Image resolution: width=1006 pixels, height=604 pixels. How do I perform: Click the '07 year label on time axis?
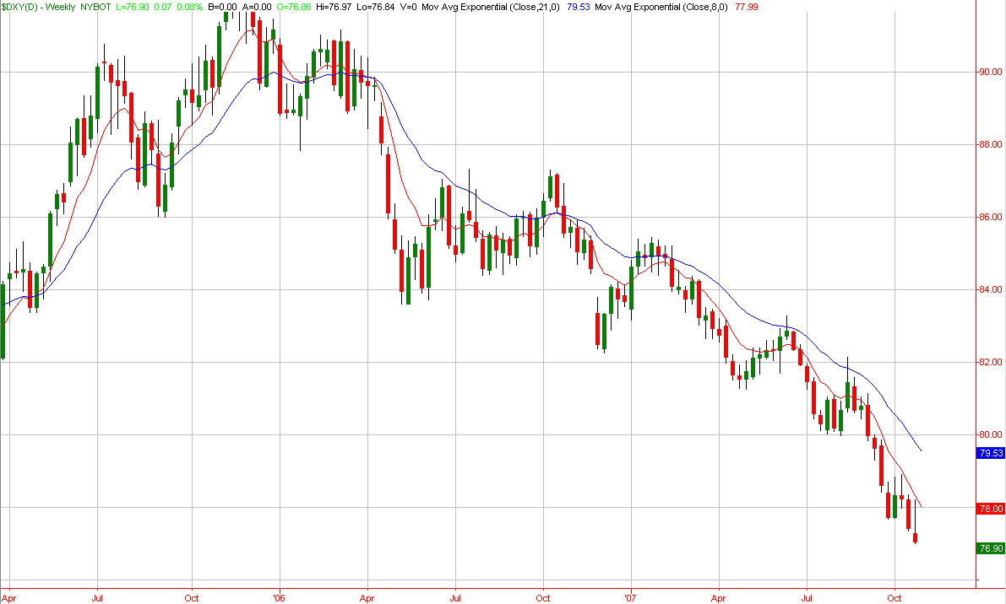(630, 598)
